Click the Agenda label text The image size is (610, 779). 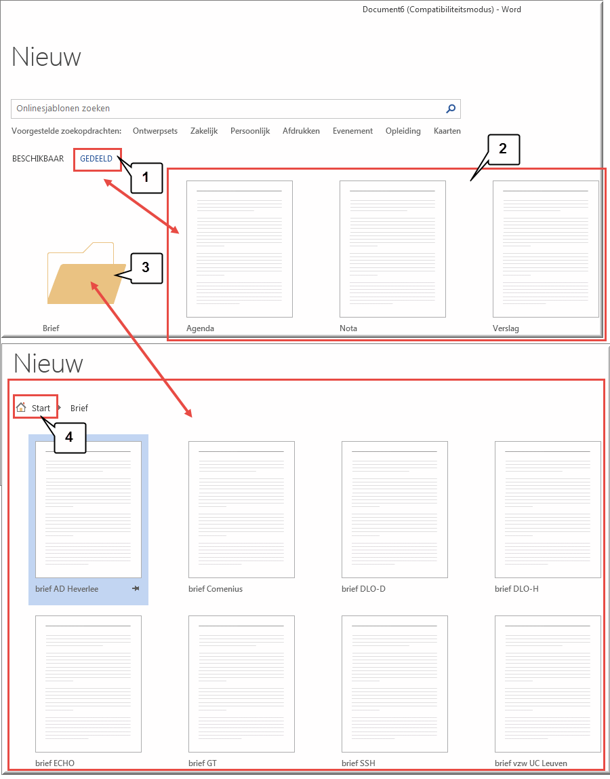coord(200,328)
